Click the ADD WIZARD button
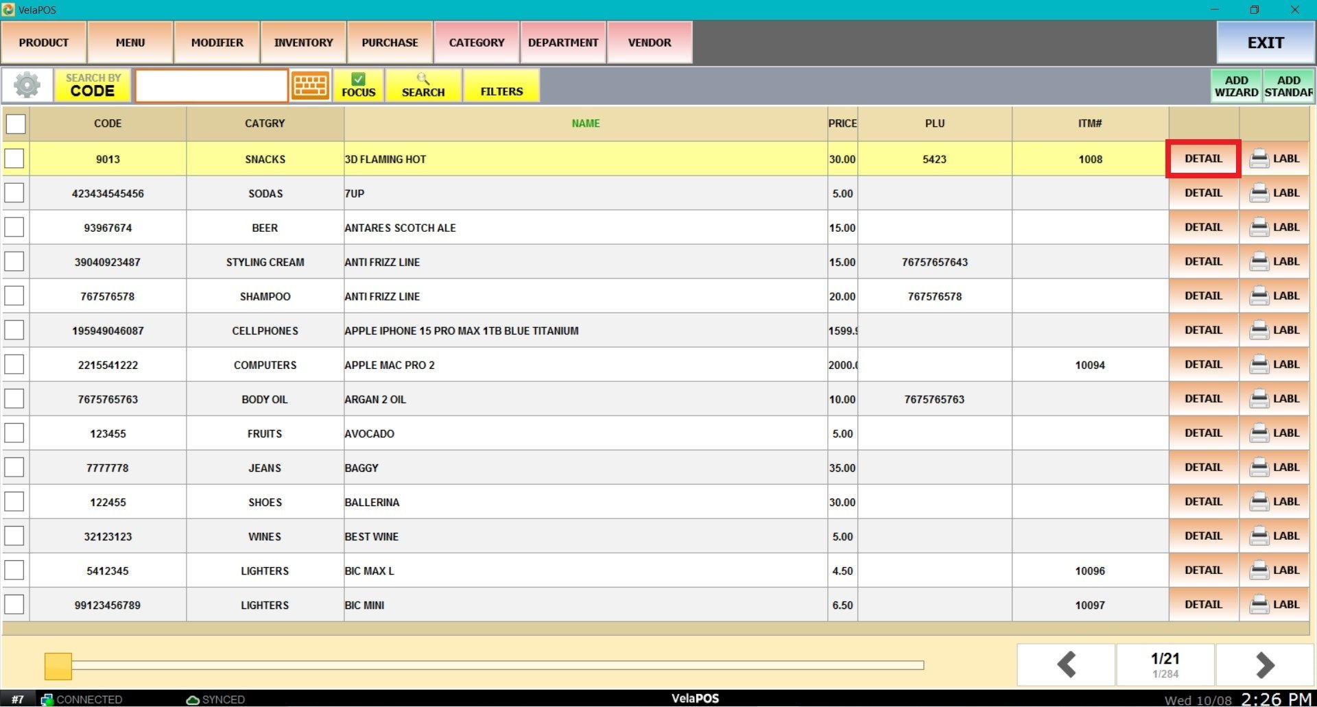The width and height of the screenshot is (1317, 707). (x=1236, y=86)
